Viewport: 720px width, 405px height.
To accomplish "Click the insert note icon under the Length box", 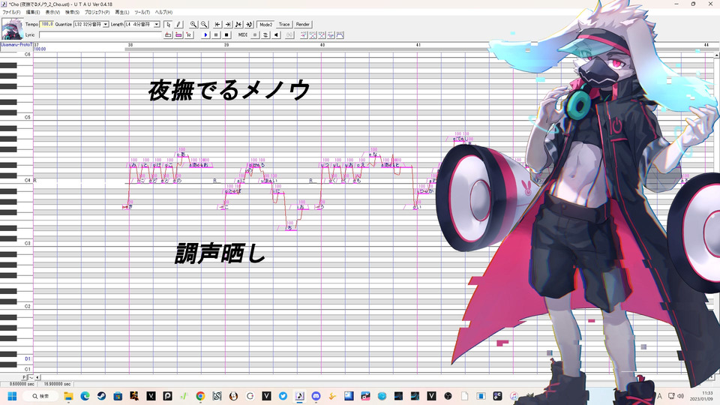I will [x=168, y=35].
